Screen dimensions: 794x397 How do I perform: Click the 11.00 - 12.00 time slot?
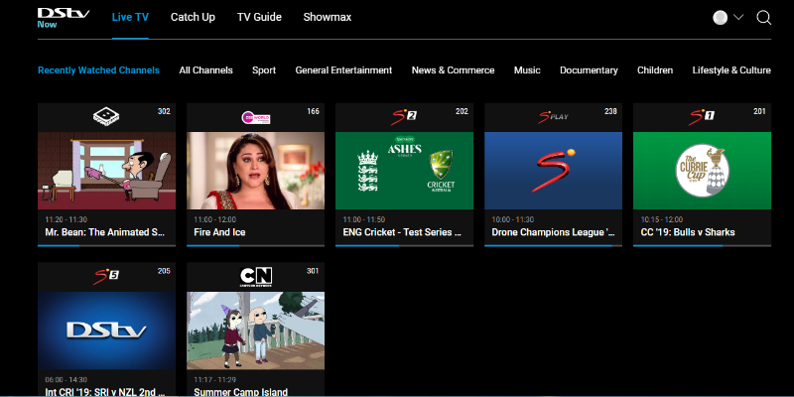(x=214, y=219)
